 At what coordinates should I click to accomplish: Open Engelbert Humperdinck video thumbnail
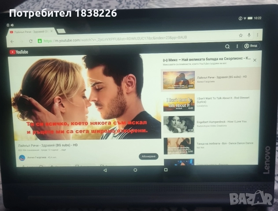click(x=179, y=124)
